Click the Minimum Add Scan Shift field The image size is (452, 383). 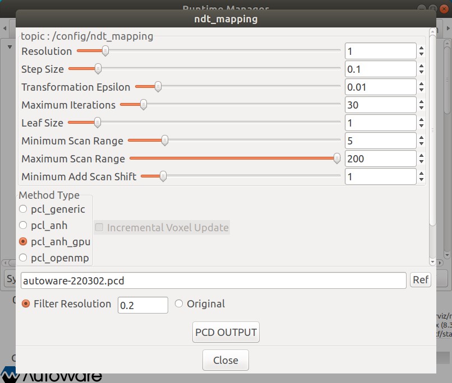point(381,176)
